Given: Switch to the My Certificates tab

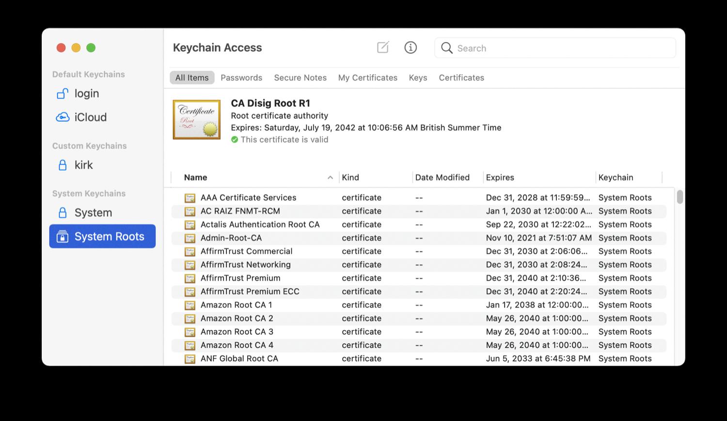Looking at the screenshot, I should point(367,78).
